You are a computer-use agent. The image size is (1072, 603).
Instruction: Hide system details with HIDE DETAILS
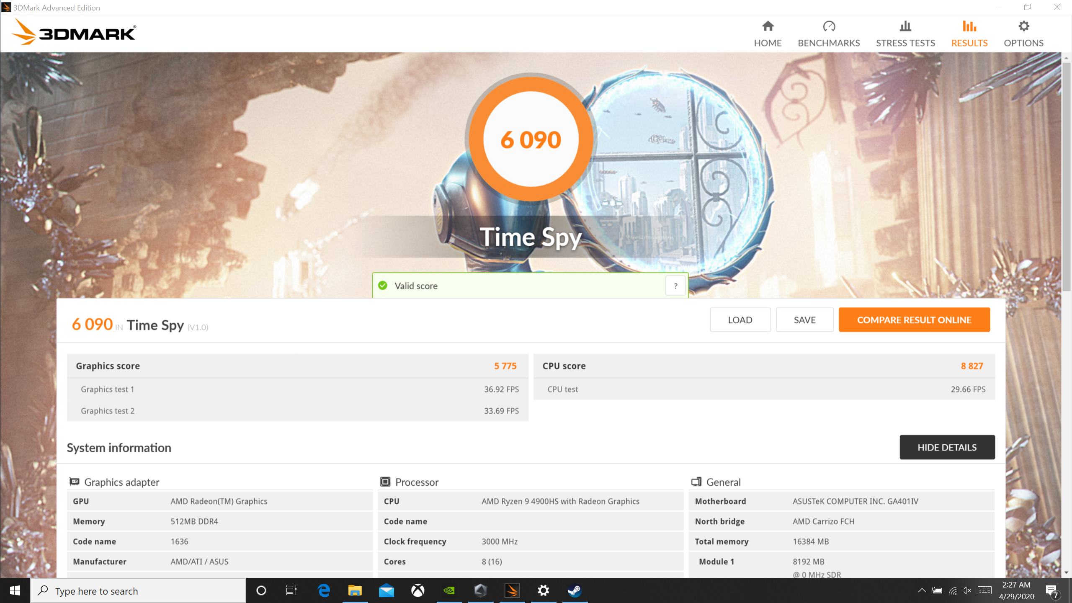[947, 447]
